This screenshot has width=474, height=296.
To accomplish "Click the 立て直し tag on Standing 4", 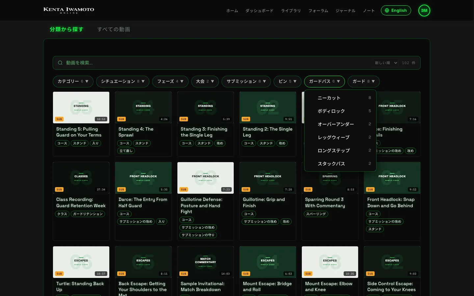I will click(x=126, y=151).
